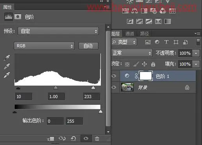The height and width of the screenshot is (145, 202).
Task: Add a Selective Color adjustment
Action: click(158, 21)
